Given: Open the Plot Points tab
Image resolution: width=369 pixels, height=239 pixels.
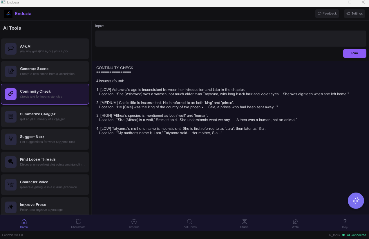Looking at the screenshot, I should 189,223.
